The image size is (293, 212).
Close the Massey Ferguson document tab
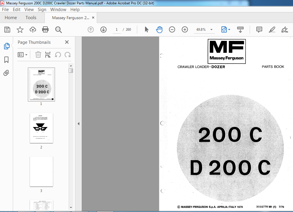(x=93, y=17)
